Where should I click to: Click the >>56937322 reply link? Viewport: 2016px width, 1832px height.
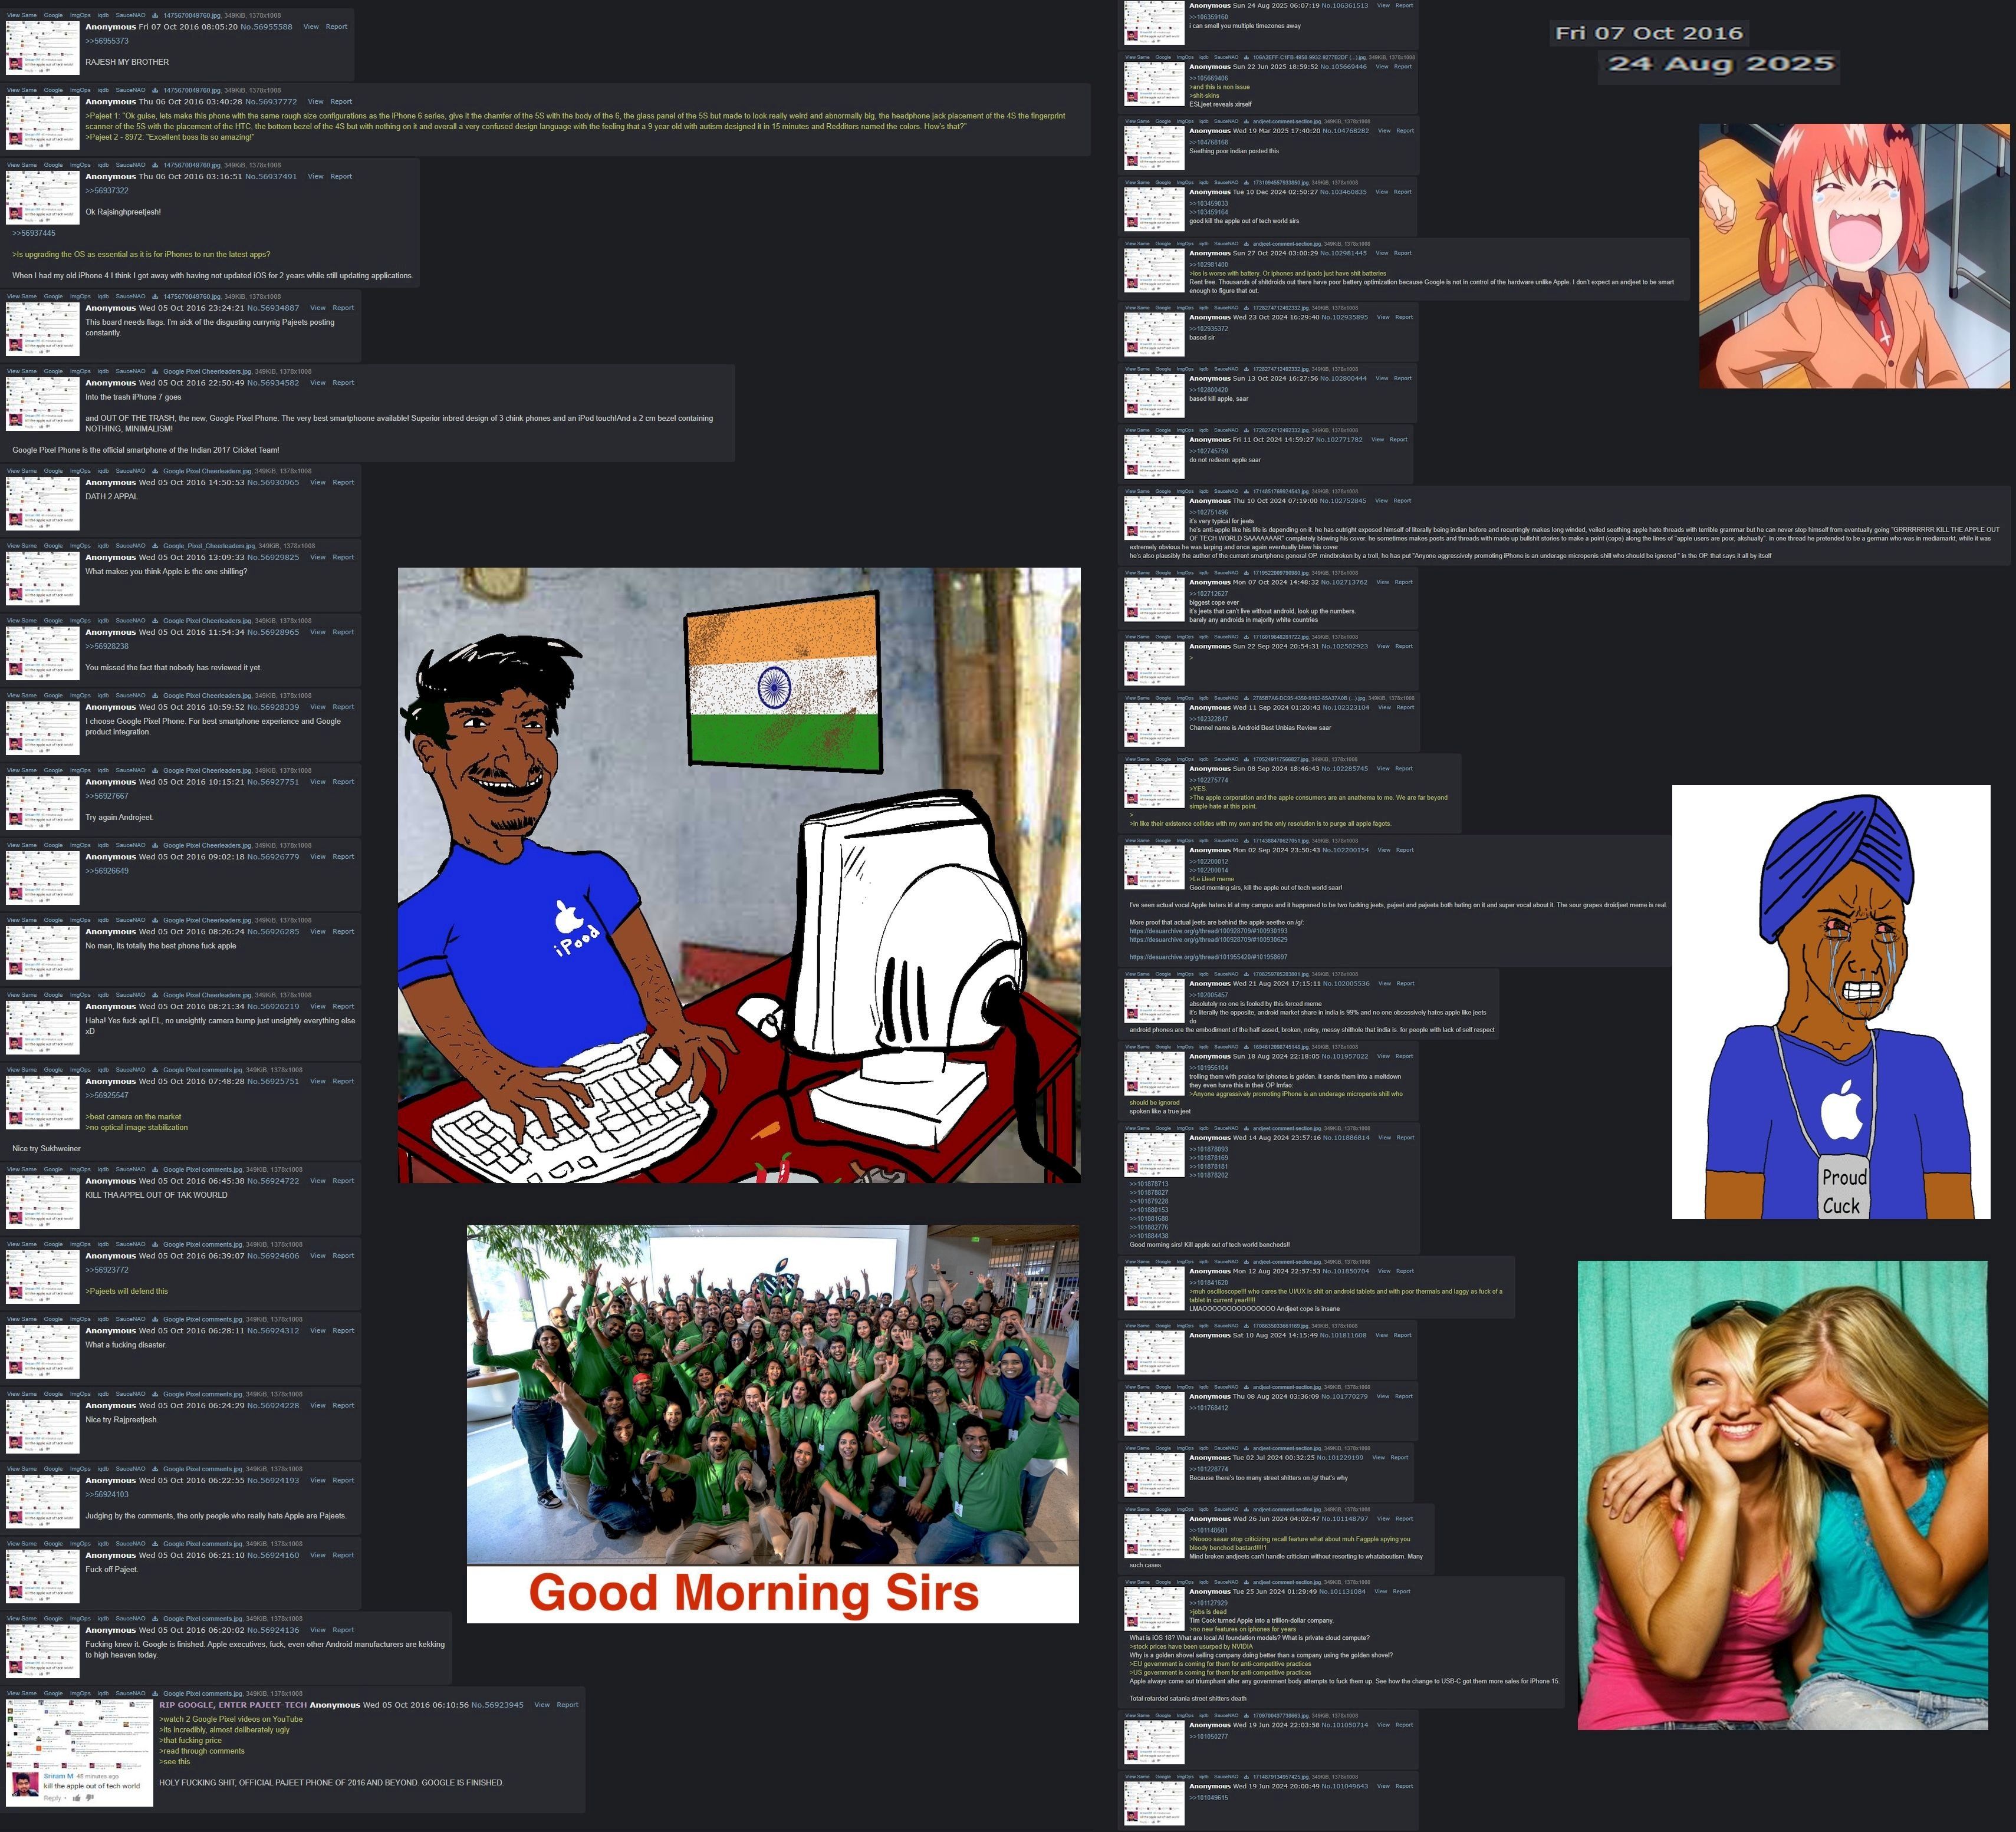[x=107, y=190]
